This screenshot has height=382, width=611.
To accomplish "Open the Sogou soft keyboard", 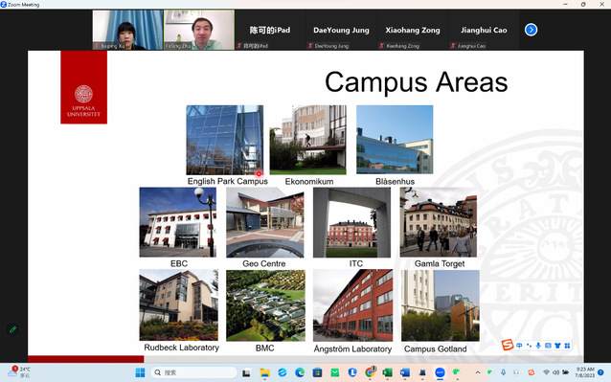I will click(548, 346).
